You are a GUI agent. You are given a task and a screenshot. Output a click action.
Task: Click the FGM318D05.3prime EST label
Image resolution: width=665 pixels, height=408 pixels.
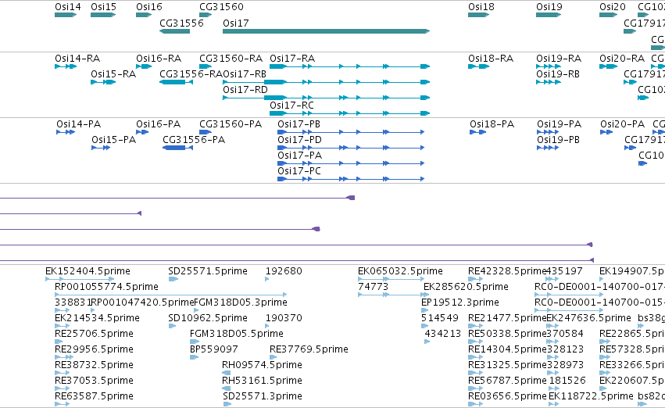pyautogui.click(x=241, y=302)
